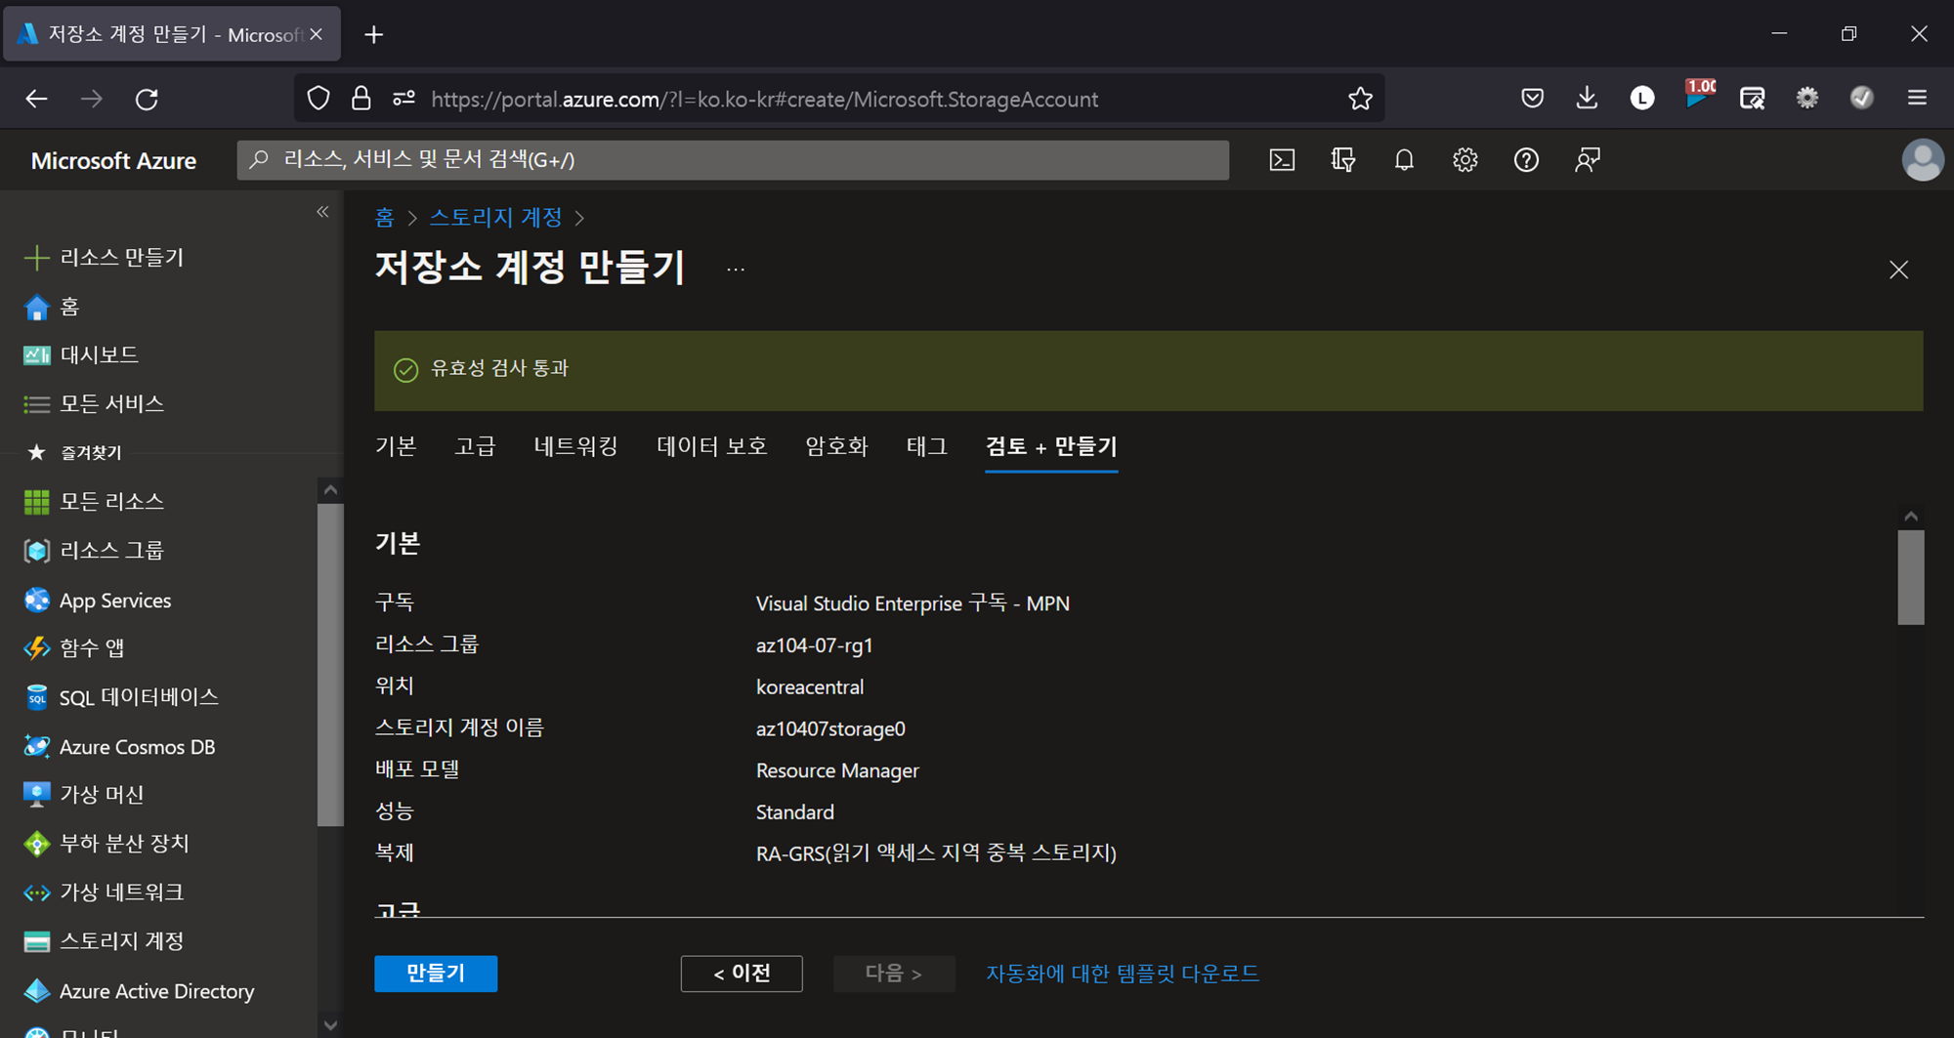Open Azure portal settings gear

pyautogui.click(x=1465, y=160)
